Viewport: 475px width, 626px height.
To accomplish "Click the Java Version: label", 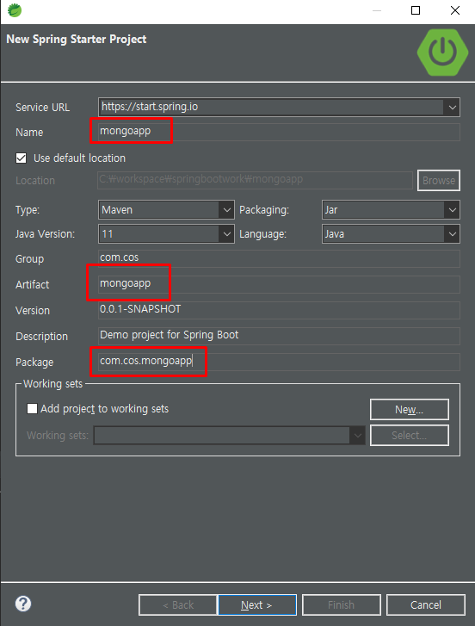I will [x=45, y=234].
